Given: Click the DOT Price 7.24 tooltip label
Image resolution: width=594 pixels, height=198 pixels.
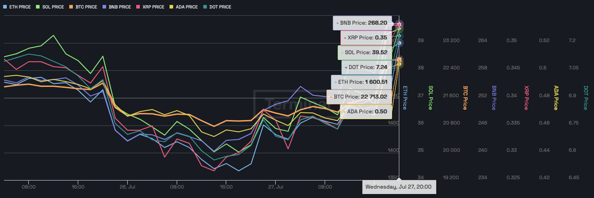Looking at the screenshot, I should tap(367, 67).
